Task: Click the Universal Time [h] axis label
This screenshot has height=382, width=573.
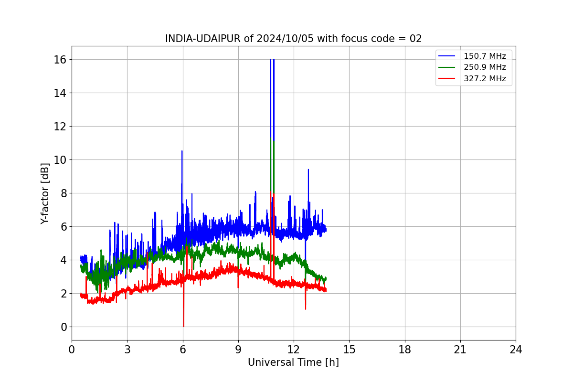Action: pyautogui.click(x=293, y=362)
